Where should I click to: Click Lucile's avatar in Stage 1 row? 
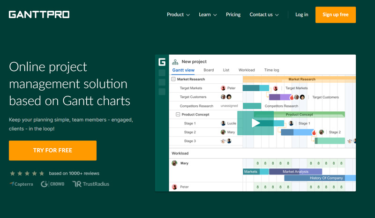(223, 123)
